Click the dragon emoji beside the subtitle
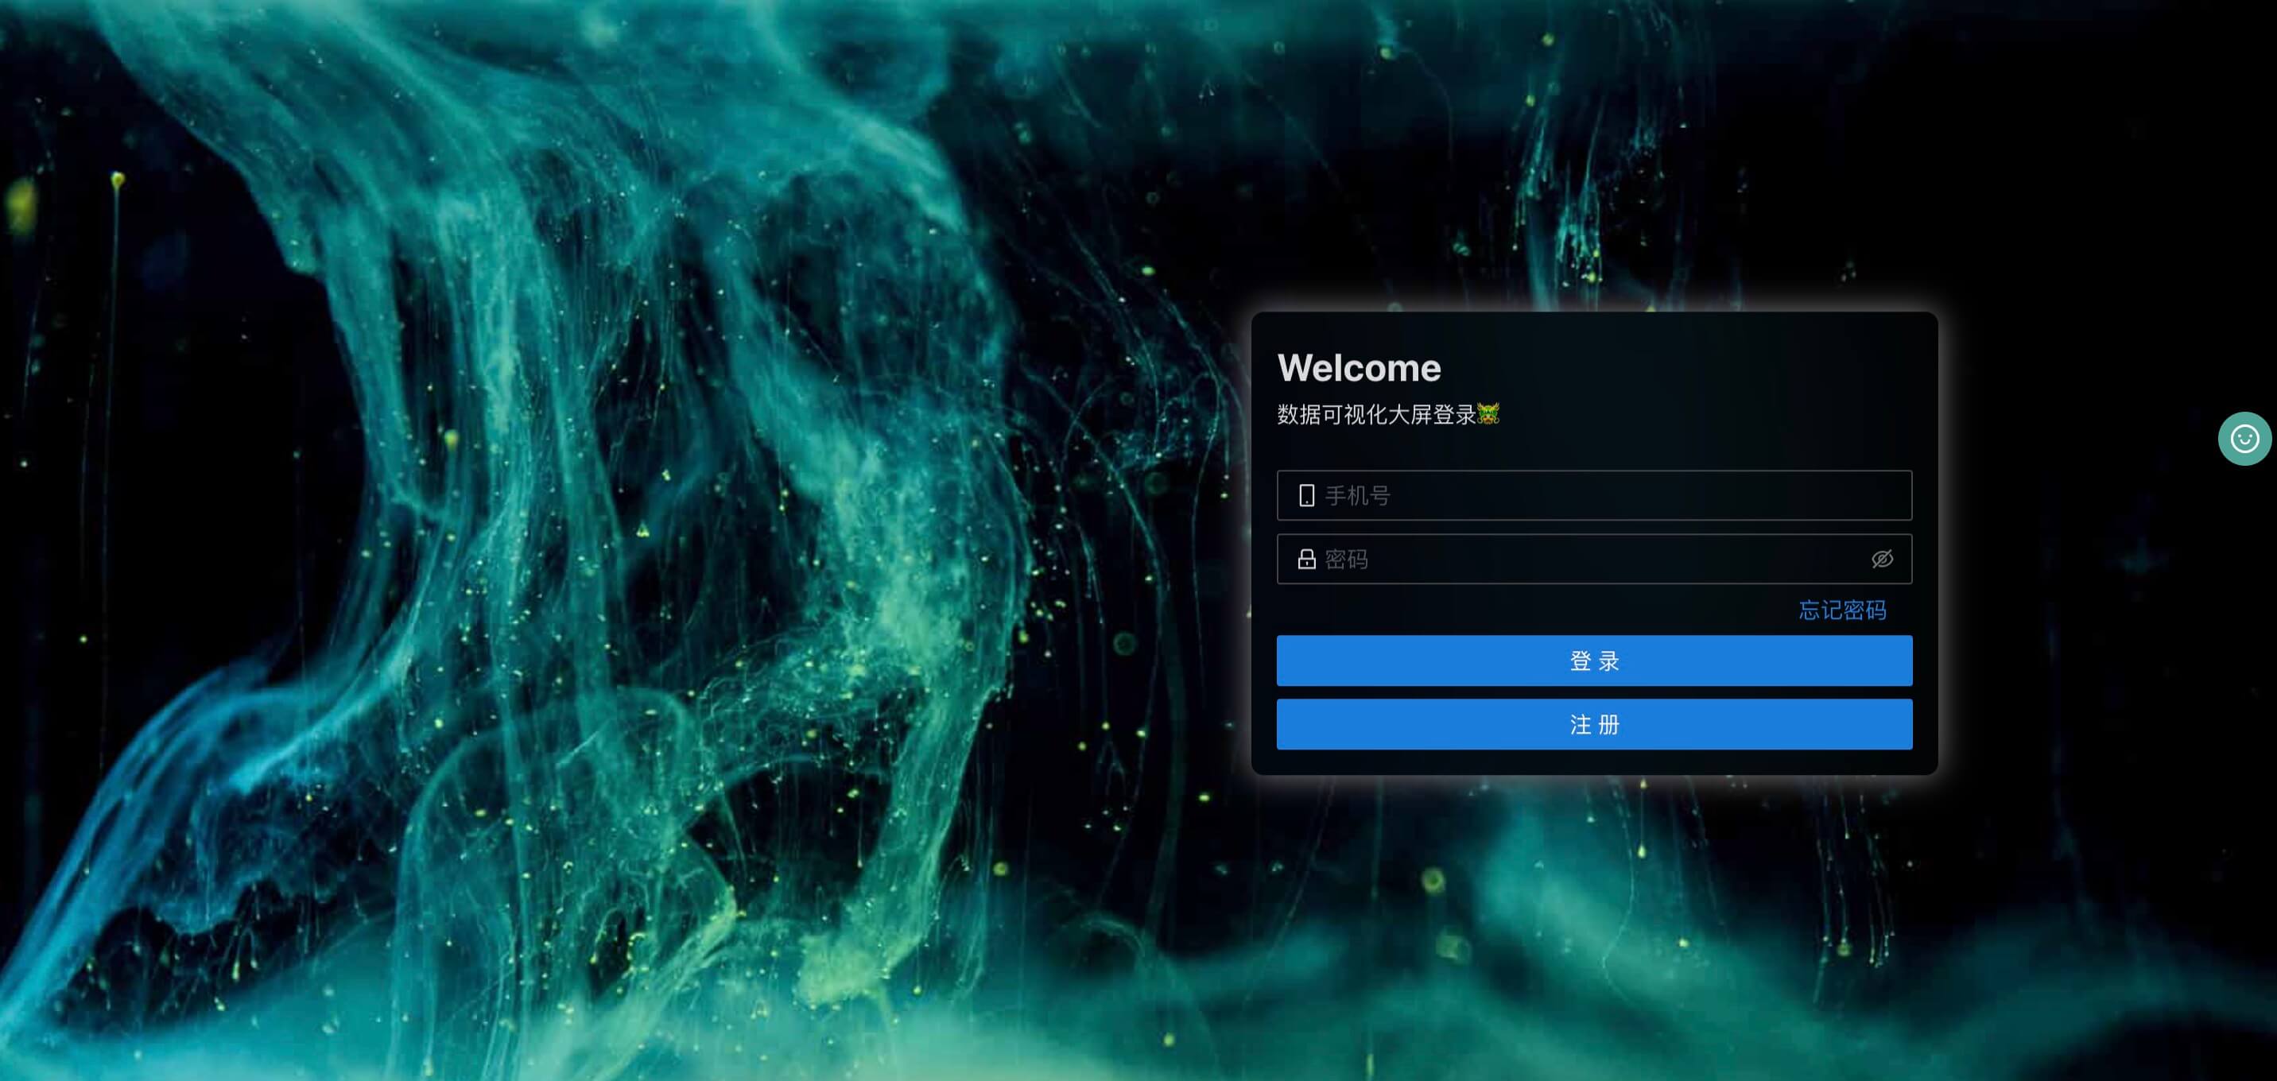The height and width of the screenshot is (1081, 2277). click(1488, 413)
